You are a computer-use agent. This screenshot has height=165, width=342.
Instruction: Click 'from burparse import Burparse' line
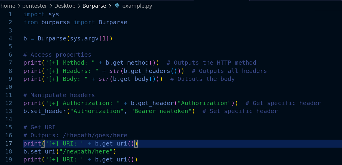click(75, 22)
